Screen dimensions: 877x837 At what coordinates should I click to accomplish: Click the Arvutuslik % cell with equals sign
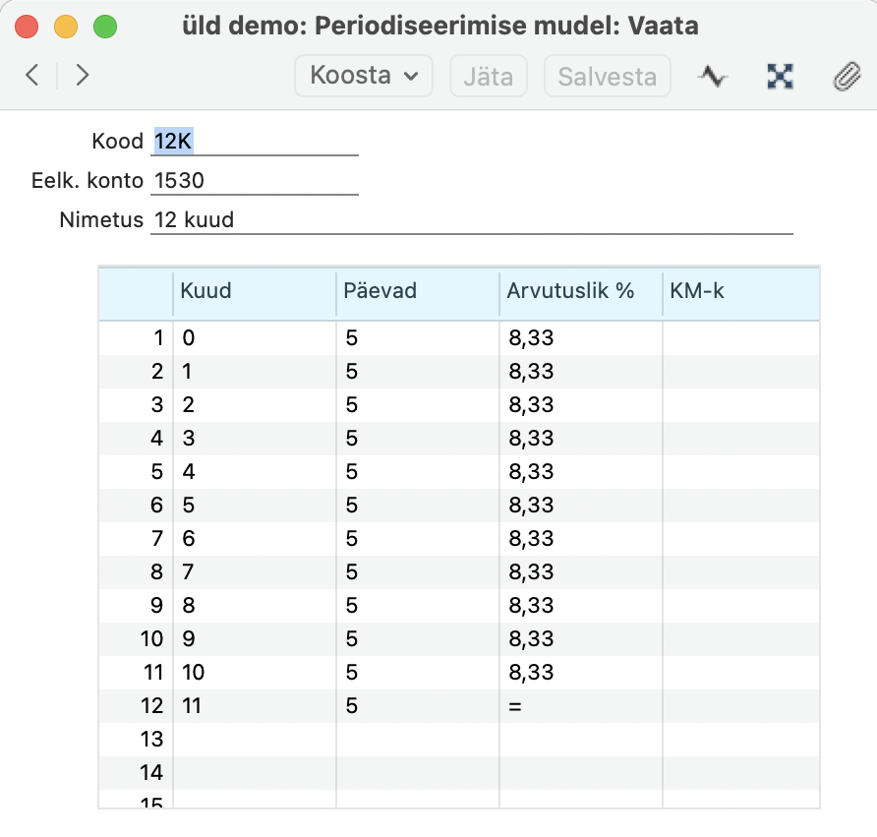coord(580,706)
